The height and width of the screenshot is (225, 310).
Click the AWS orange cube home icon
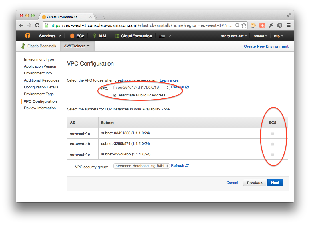click(28, 36)
